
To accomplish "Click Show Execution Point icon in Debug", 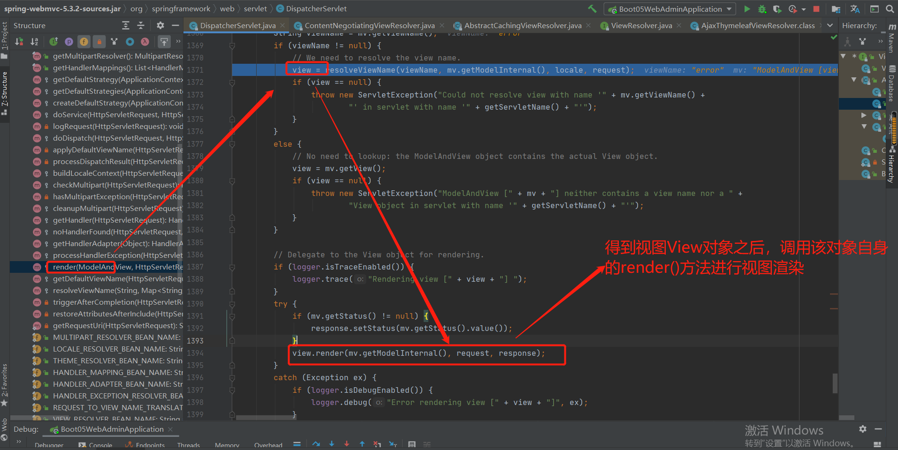I will (x=297, y=443).
